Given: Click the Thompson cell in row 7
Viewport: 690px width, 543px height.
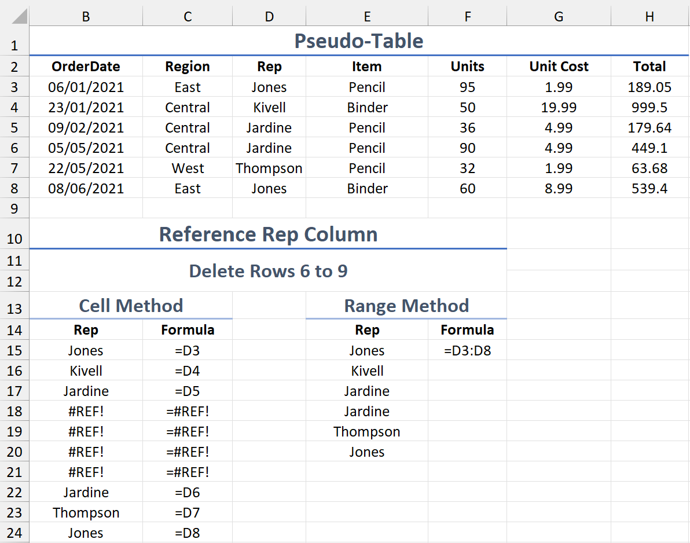Looking at the screenshot, I should pyautogui.click(x=269, y=168).
